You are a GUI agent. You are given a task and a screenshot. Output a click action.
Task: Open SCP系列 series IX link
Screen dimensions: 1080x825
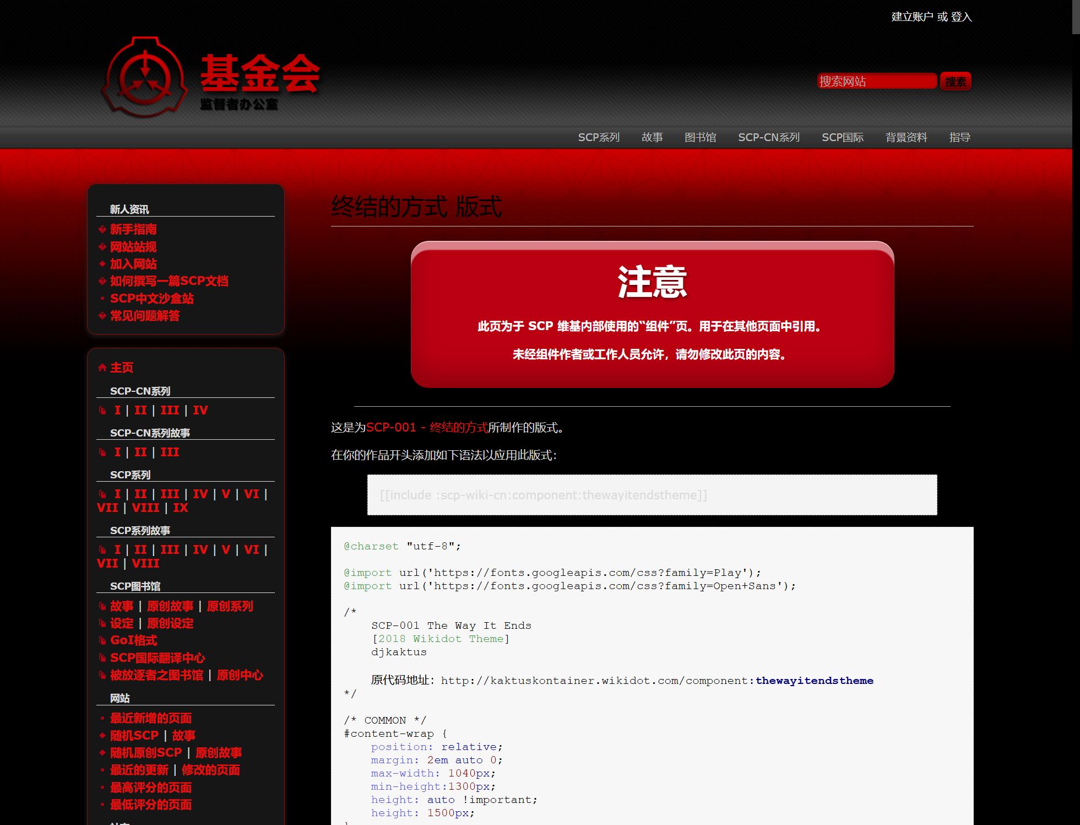pos(181,508)
